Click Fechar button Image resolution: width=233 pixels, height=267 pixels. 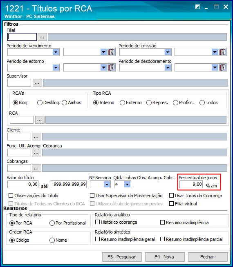(x=208, y=257)
